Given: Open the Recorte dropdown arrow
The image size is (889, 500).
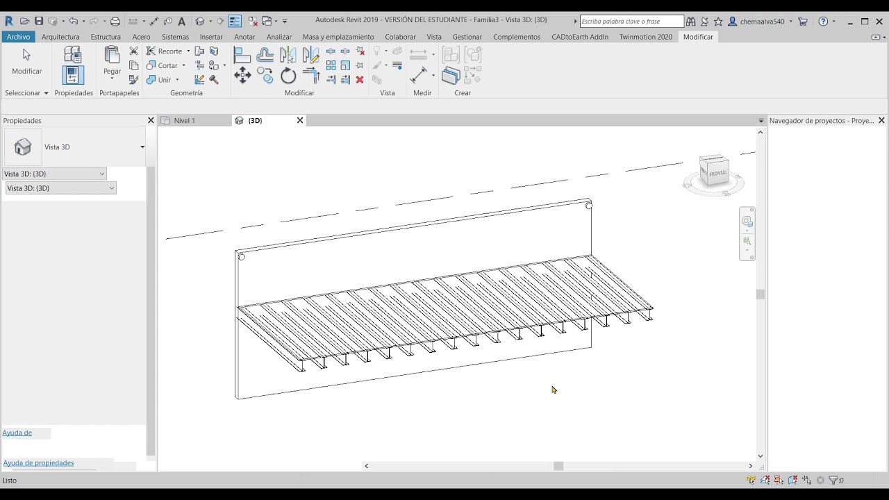Looking at the screenshot, I should [x=188, y=51].
